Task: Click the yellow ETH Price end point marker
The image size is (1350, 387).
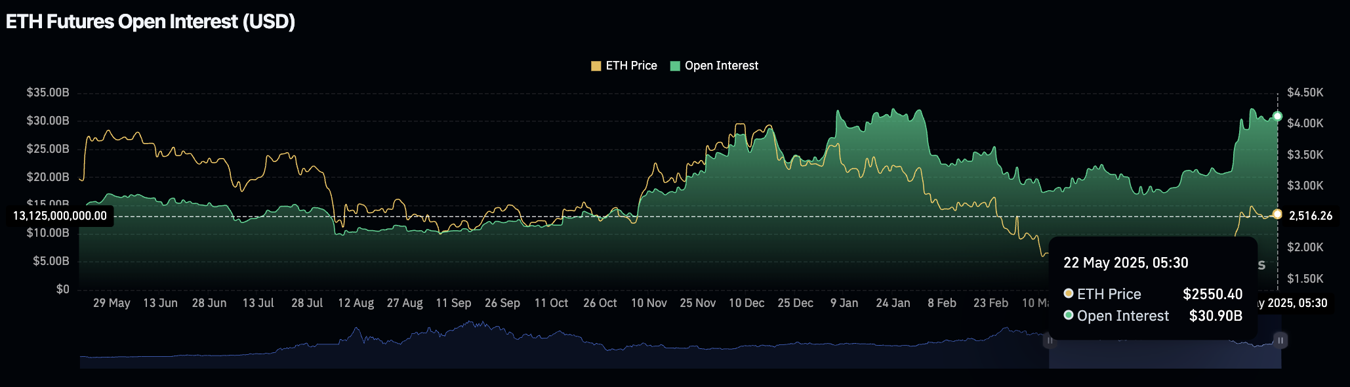Action: (x=1277, y=214)
